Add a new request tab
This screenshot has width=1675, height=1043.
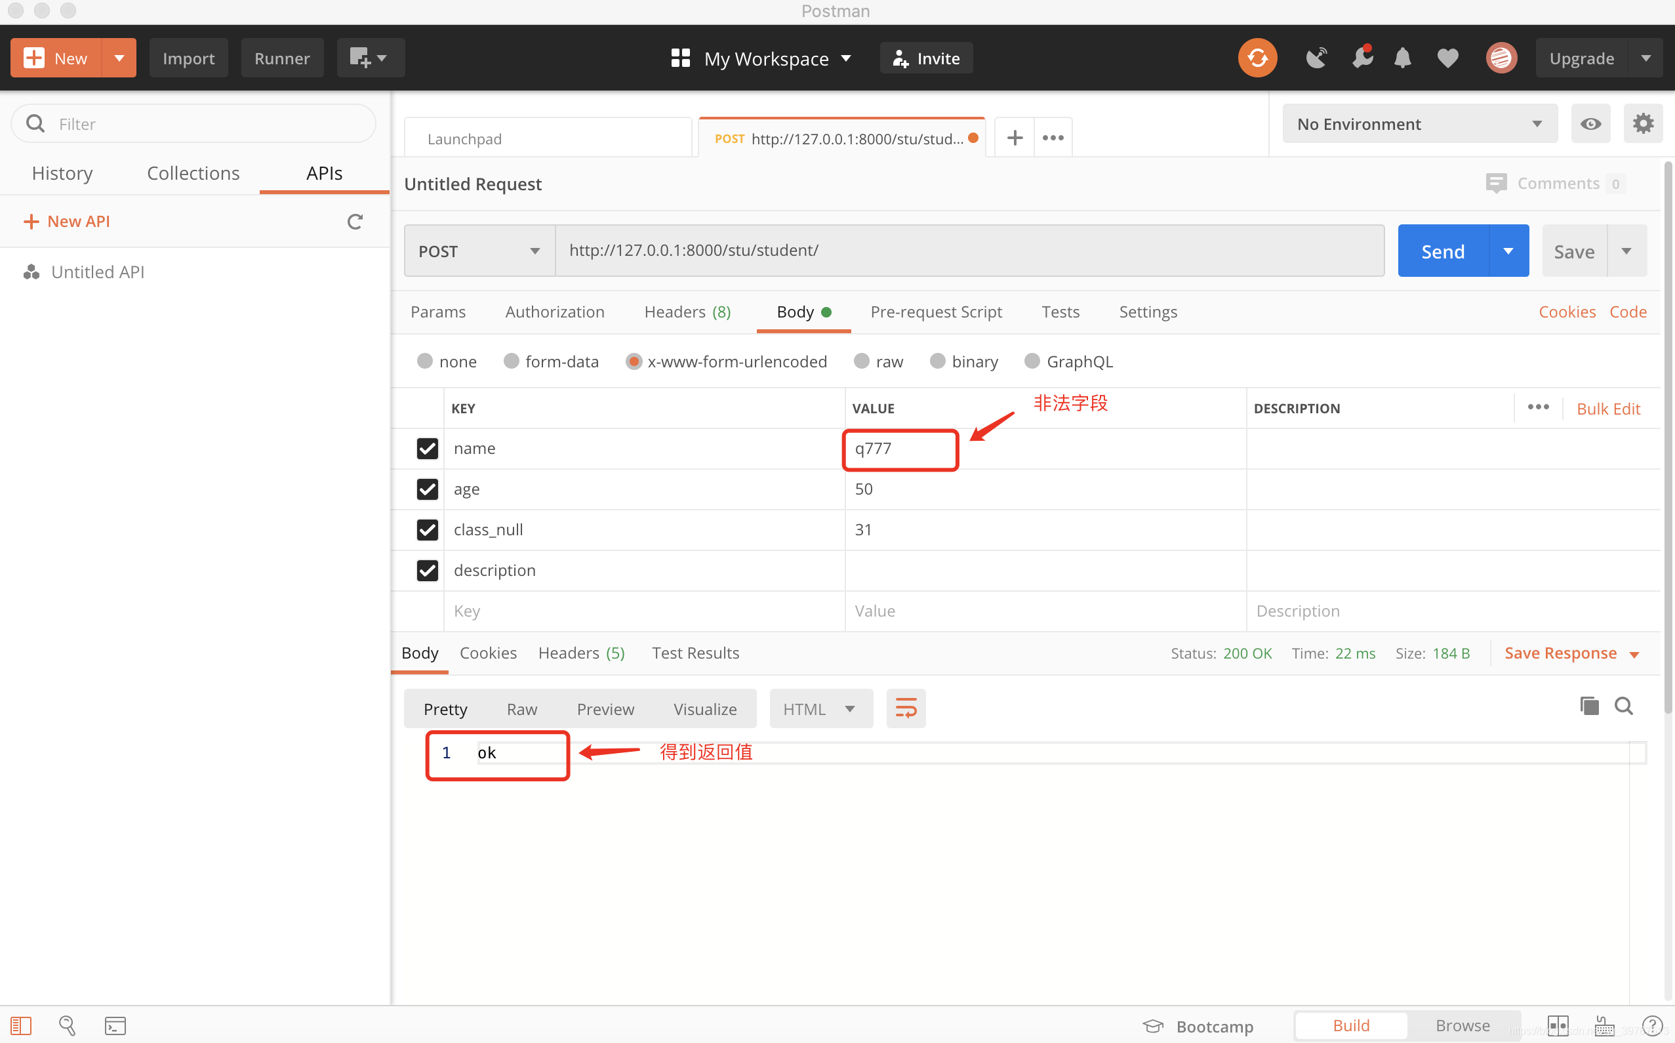[1015, 138]
